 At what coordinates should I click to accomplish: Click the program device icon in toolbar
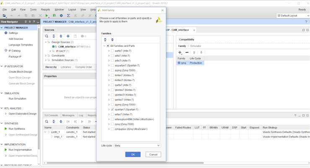pyautogui.click(x=54, y=15)
